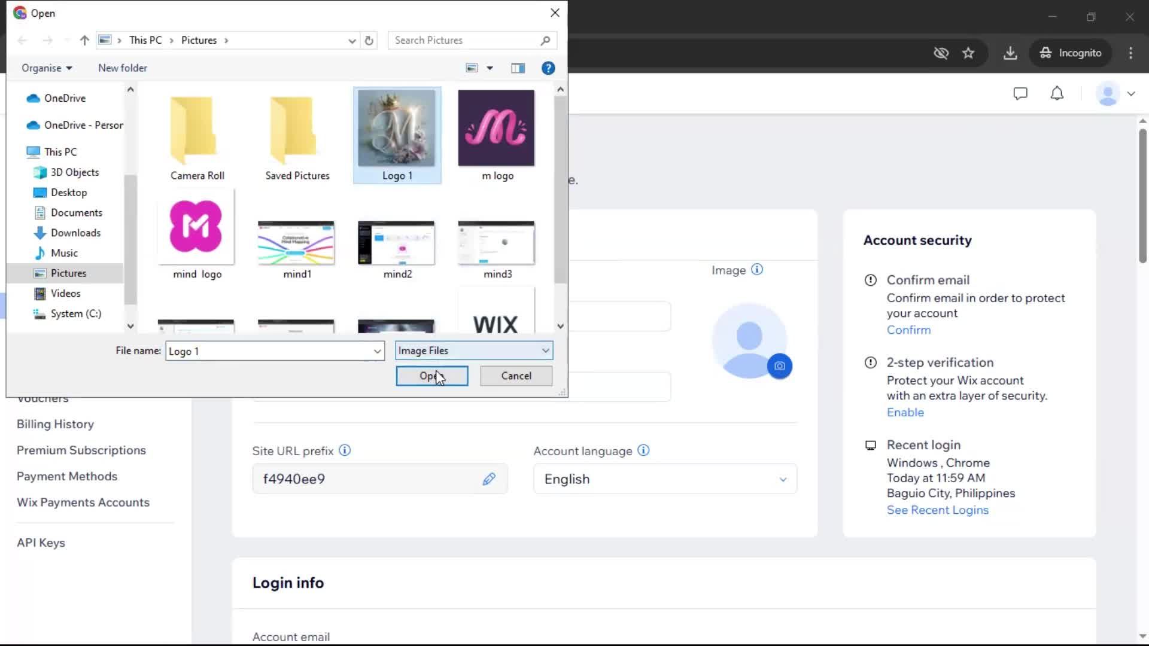Screen dimensions: 1149x646
Task: Open the Account language dropdown
Action: pos(665,479)
